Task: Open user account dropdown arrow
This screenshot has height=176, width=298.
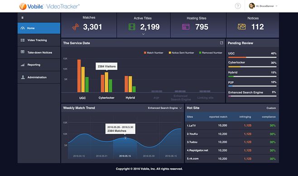Action: coord(277,6)
